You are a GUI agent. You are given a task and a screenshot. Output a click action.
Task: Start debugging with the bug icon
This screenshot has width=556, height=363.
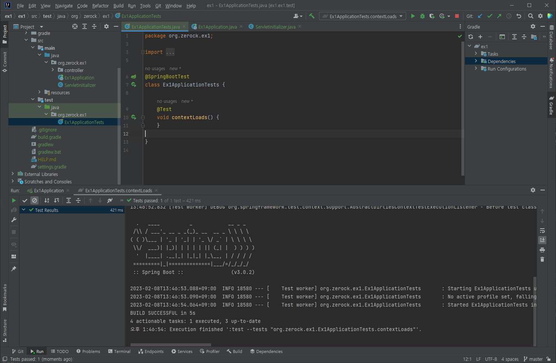(x=422, y=16)
